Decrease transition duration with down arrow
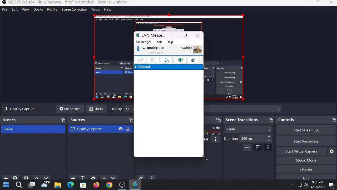Image resolution: width=337 pixels, height=190 pixels. [x=269, y=140]
